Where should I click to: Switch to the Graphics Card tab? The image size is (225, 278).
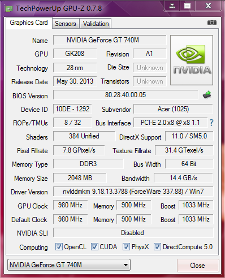29,23
